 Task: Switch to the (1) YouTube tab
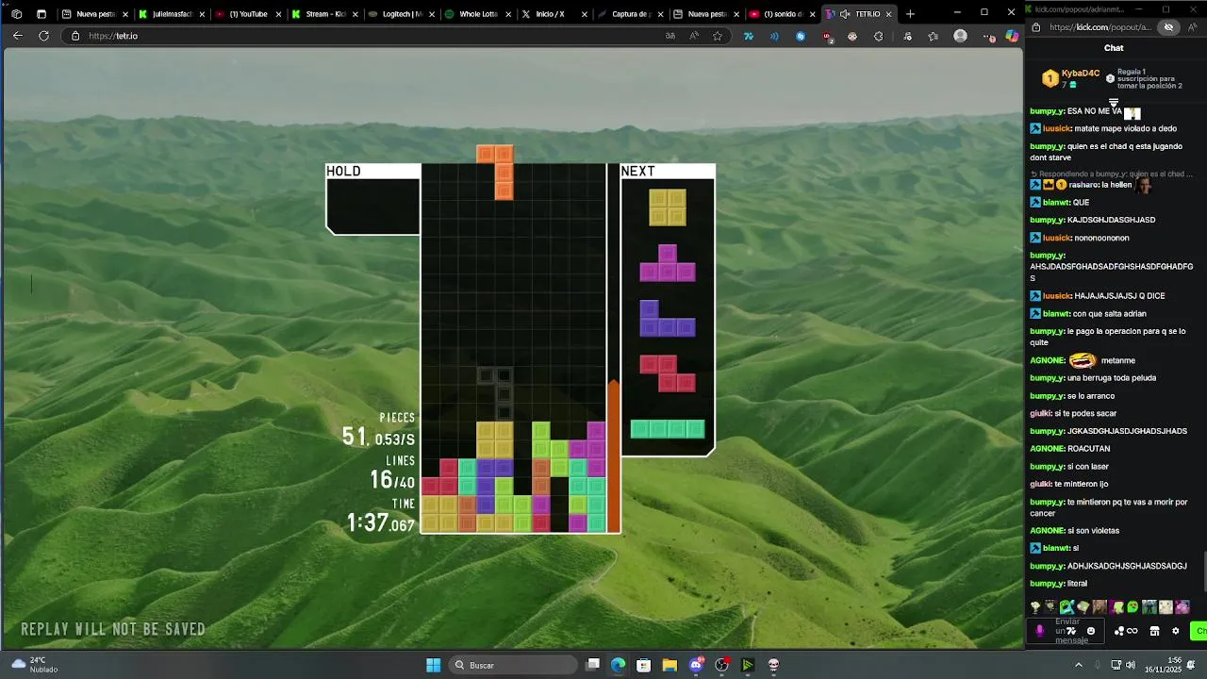pos(247,14)
